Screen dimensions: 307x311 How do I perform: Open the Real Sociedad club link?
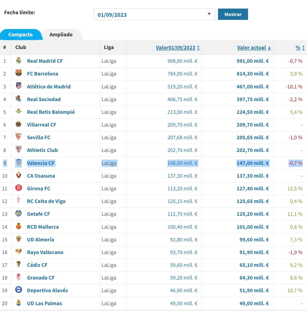[44, 99]
